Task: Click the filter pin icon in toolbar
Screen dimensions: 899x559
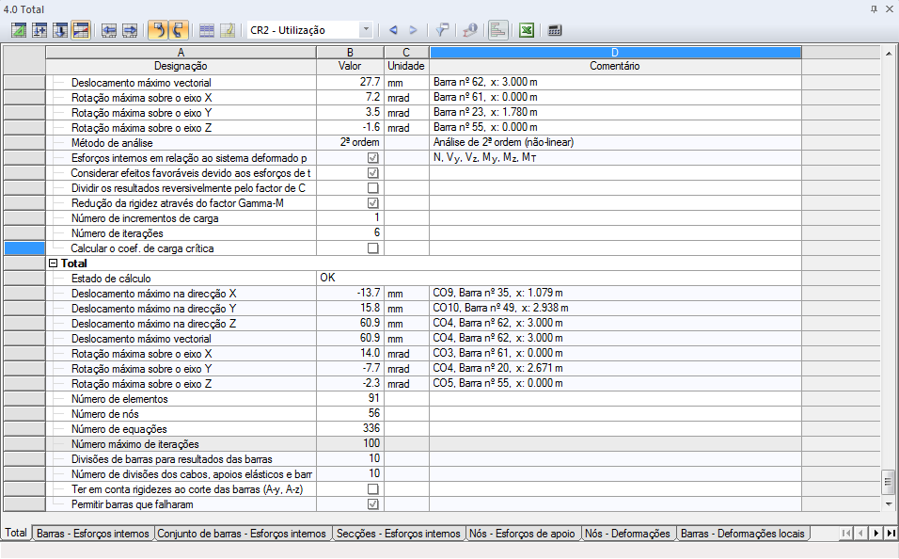Action: [441, 30]
